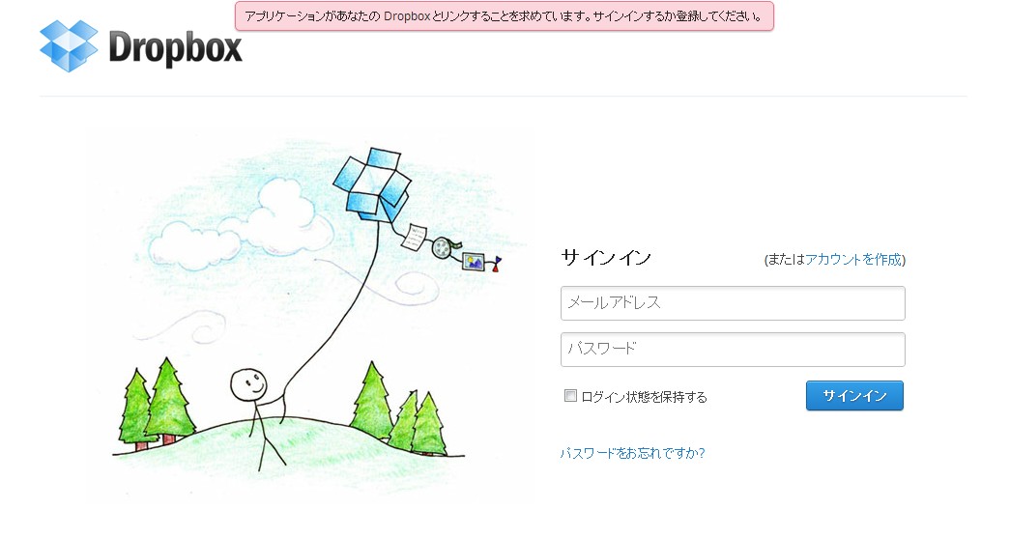The image size is (1010, 537).
Task: Open the パスワードをお忘れですか? link
Action: pos(632,453)
